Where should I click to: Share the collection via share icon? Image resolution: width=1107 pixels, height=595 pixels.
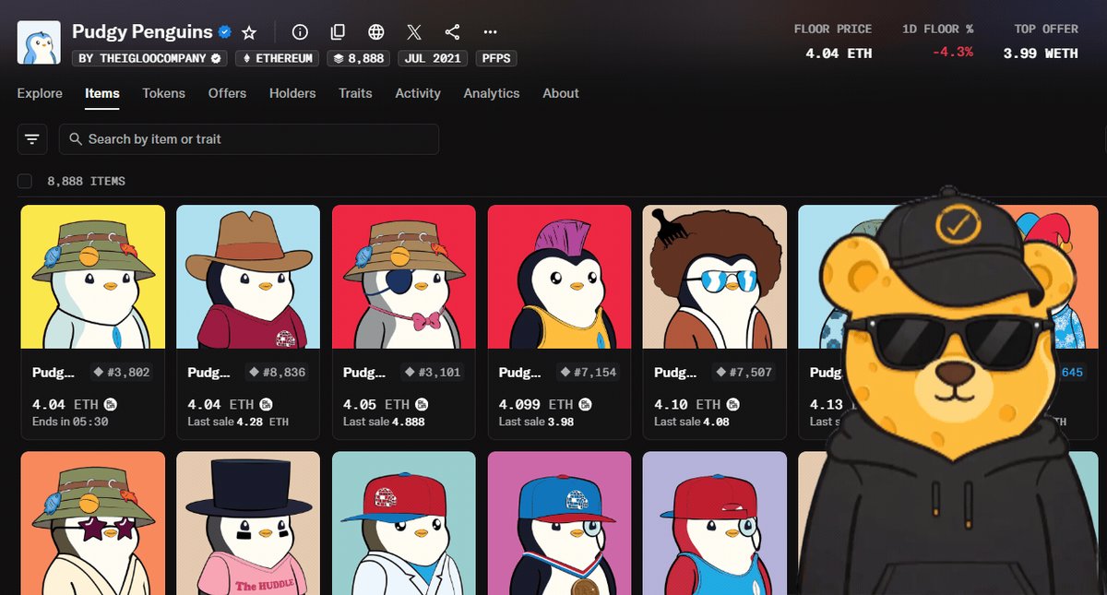(452, 32)
